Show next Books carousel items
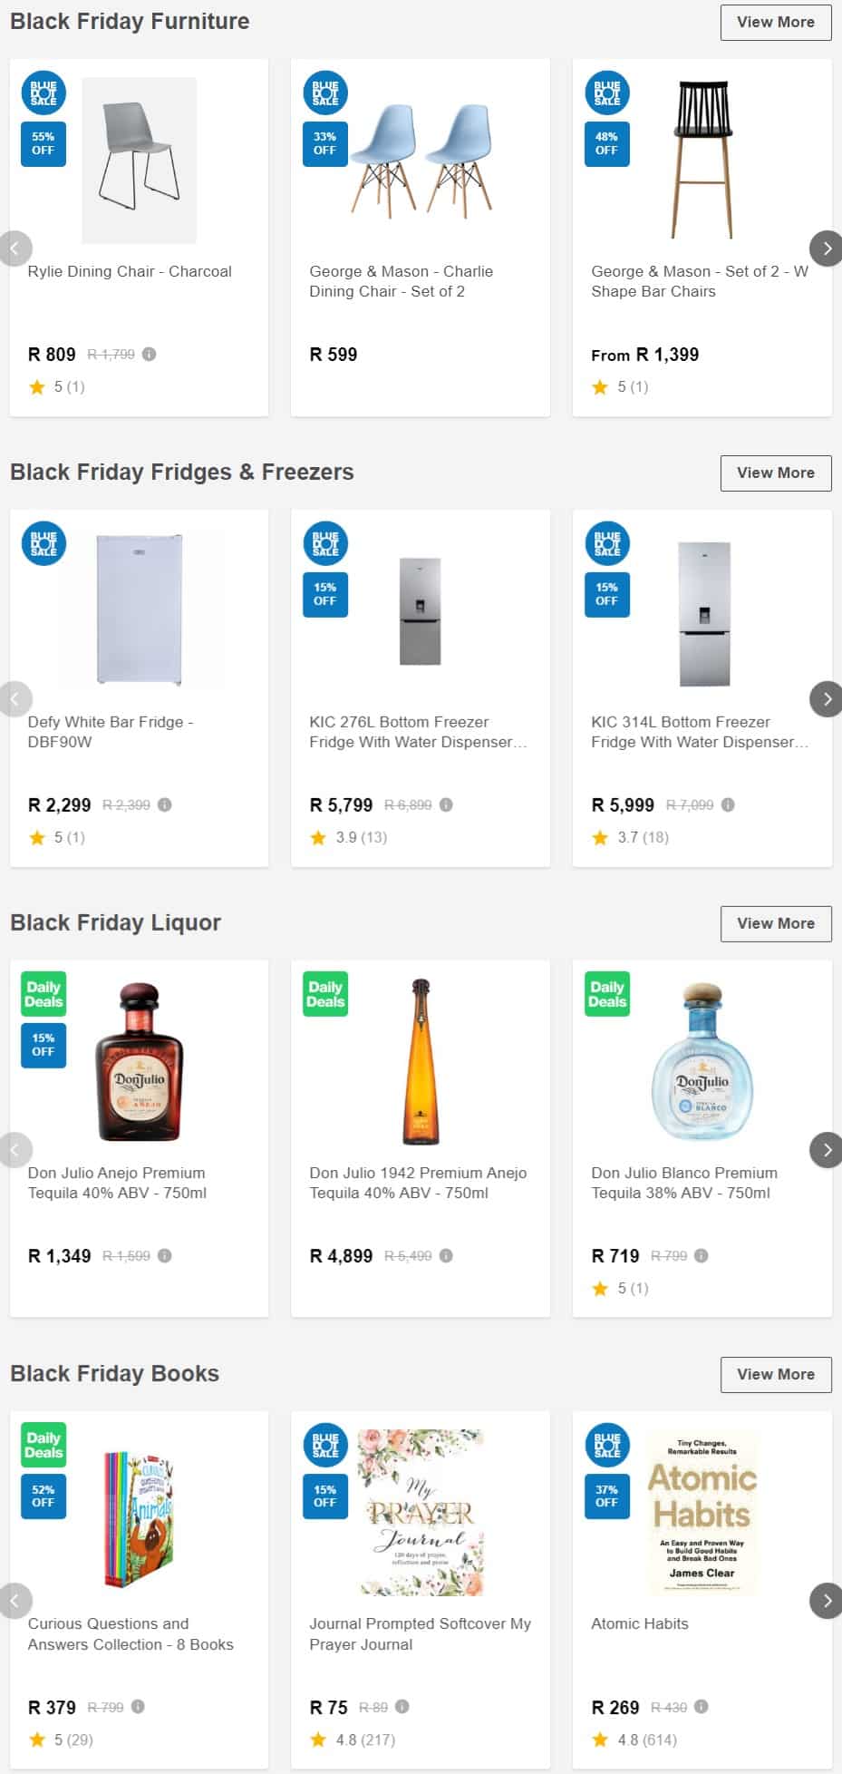 coord(826,1600)
